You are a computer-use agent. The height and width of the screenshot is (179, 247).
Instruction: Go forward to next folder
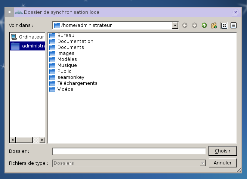tap(194, 25)
